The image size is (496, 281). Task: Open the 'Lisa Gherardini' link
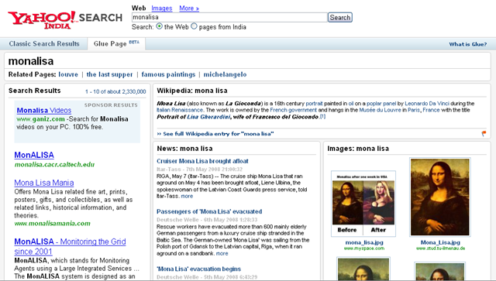(208, 117)
